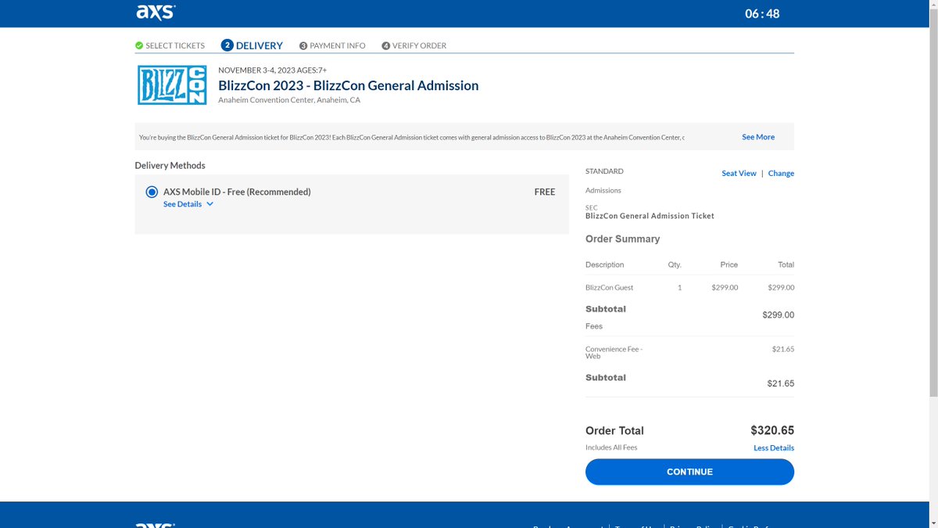The height and width of the screenshot is (528, 938).
Task: Click the step 2 Delivery number badge
Action: pyautogui.click(x=227, y=45)
